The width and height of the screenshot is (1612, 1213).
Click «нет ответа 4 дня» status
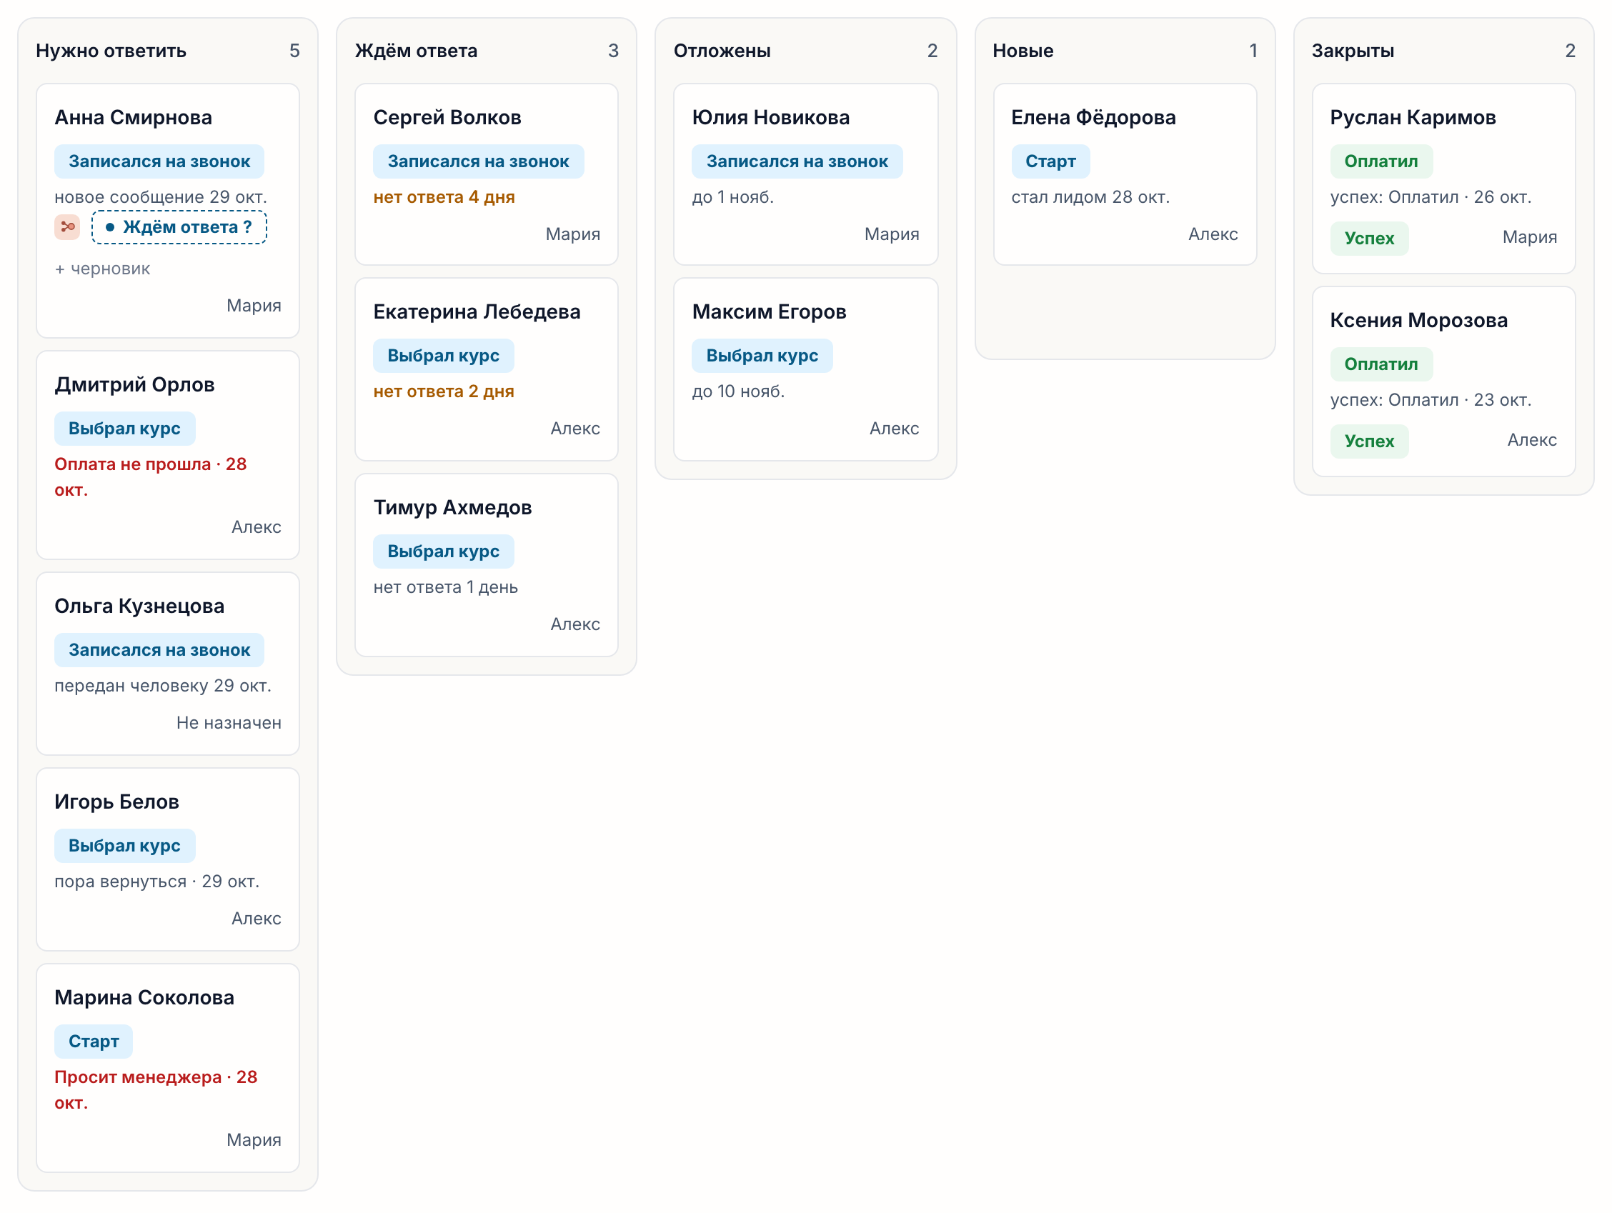pos(444,197)
